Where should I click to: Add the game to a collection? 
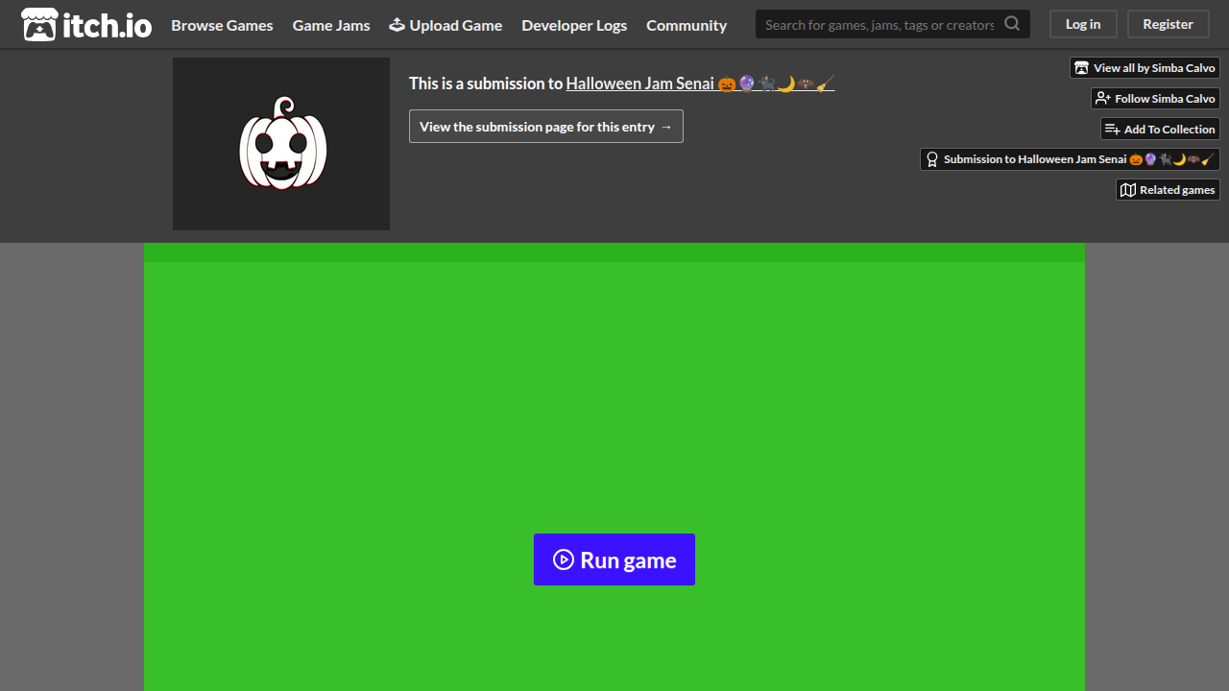coord(1161,130)
